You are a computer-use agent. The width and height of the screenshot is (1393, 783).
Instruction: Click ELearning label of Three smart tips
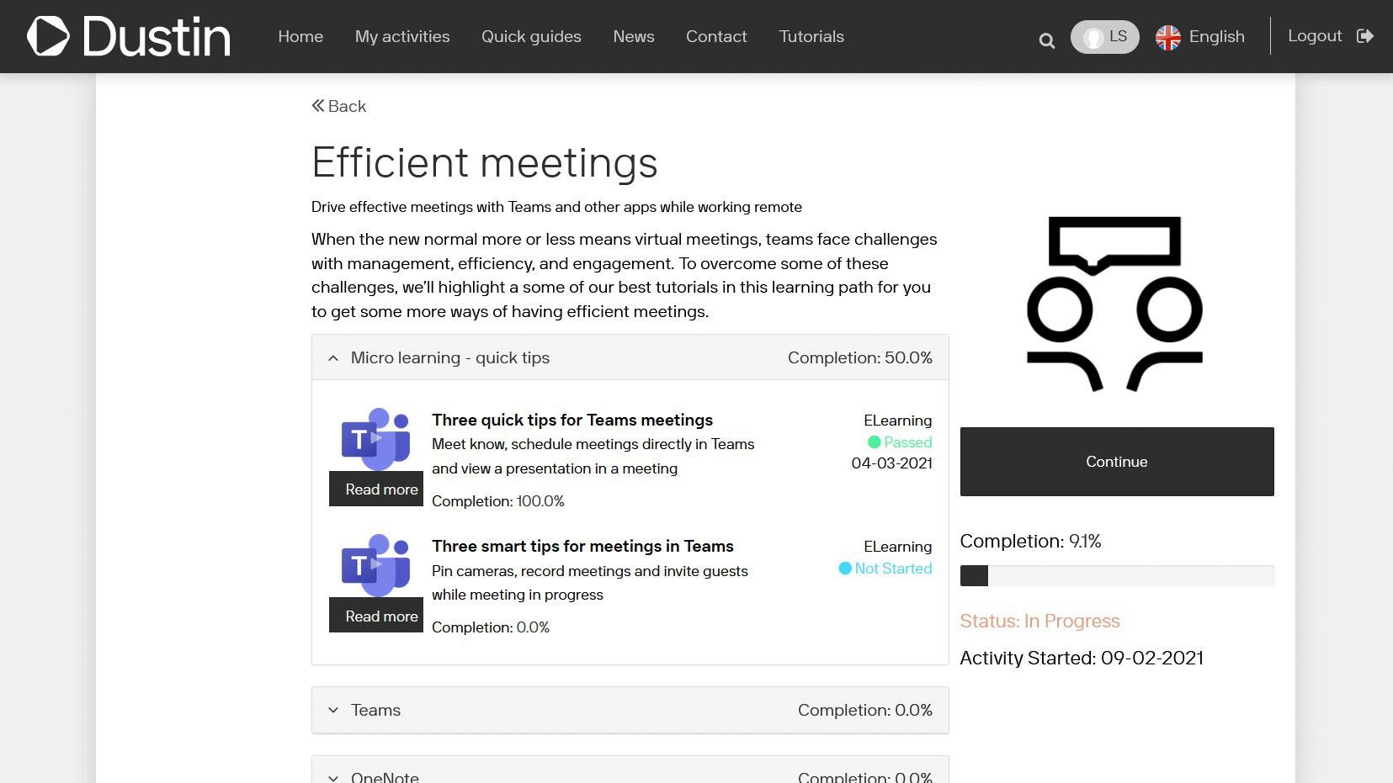point(897,547)
